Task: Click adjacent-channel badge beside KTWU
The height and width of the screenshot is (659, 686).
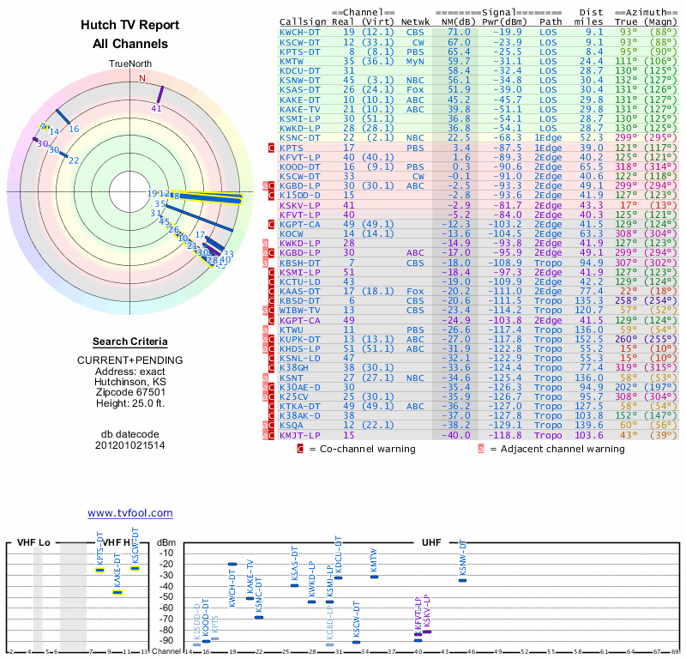Action: click(265, 329)
